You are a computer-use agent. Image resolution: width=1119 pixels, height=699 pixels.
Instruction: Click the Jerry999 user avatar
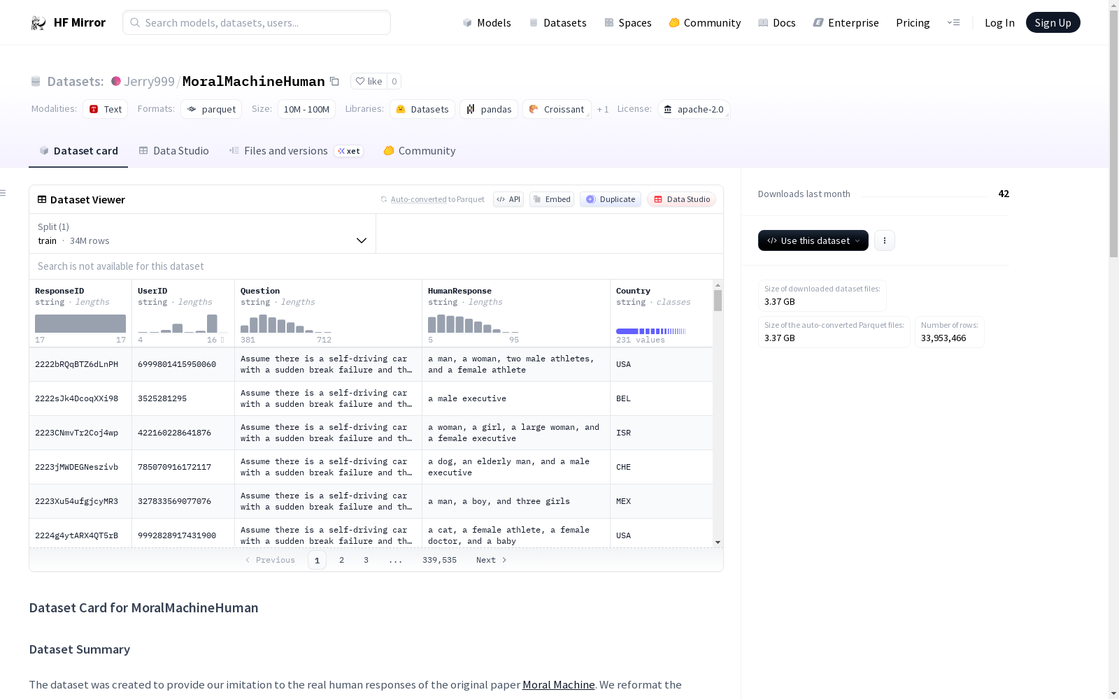pyautogui.click(x=116, y=81)
